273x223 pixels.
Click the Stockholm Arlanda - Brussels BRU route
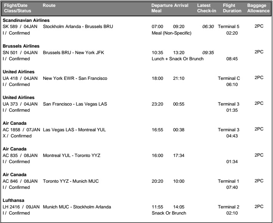[x=78, y=26]
